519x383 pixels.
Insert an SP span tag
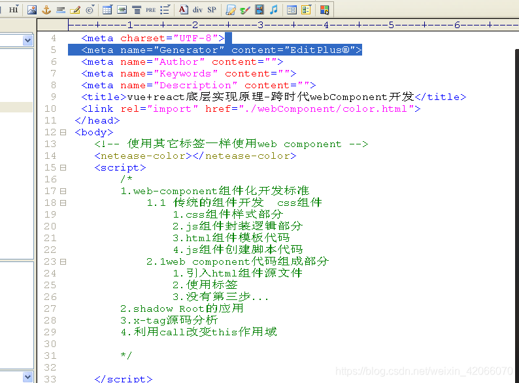click(x=212, y=10)
